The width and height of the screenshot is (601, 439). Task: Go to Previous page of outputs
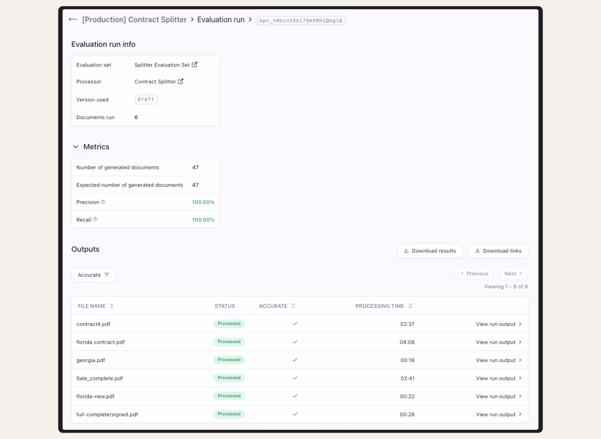474,273
